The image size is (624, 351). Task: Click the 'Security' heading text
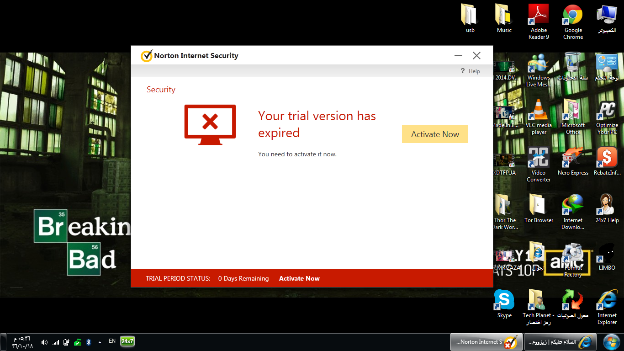(161, 90)
